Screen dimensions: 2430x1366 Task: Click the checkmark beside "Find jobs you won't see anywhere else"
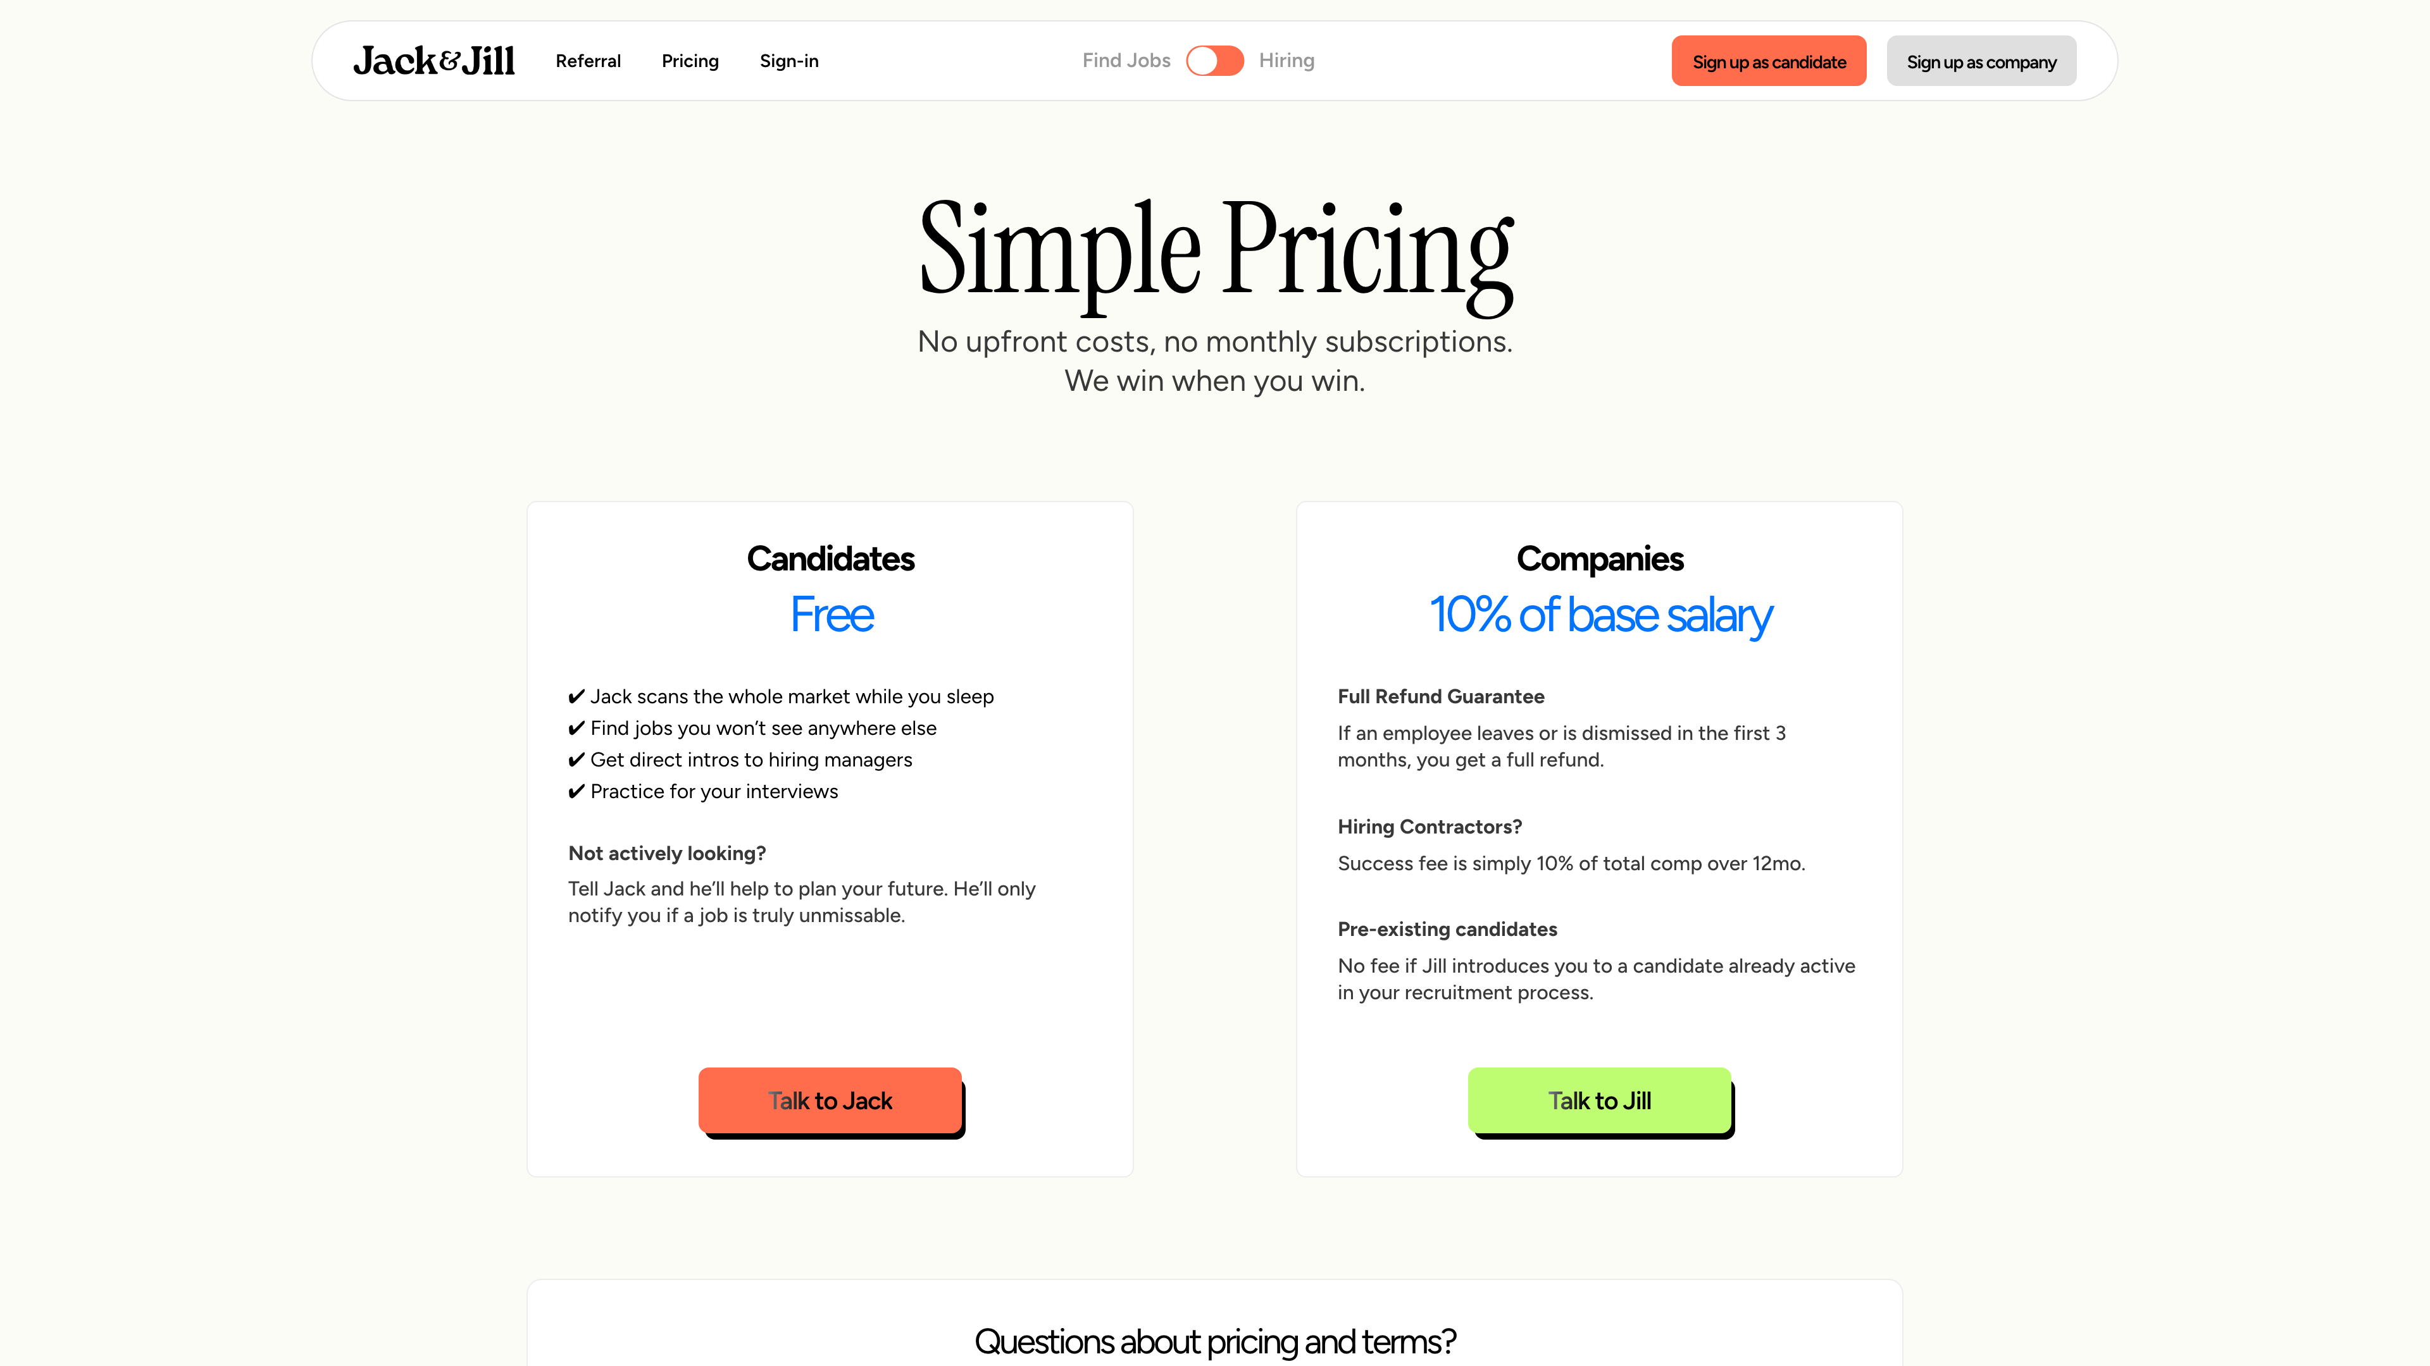tap(576, 728)
